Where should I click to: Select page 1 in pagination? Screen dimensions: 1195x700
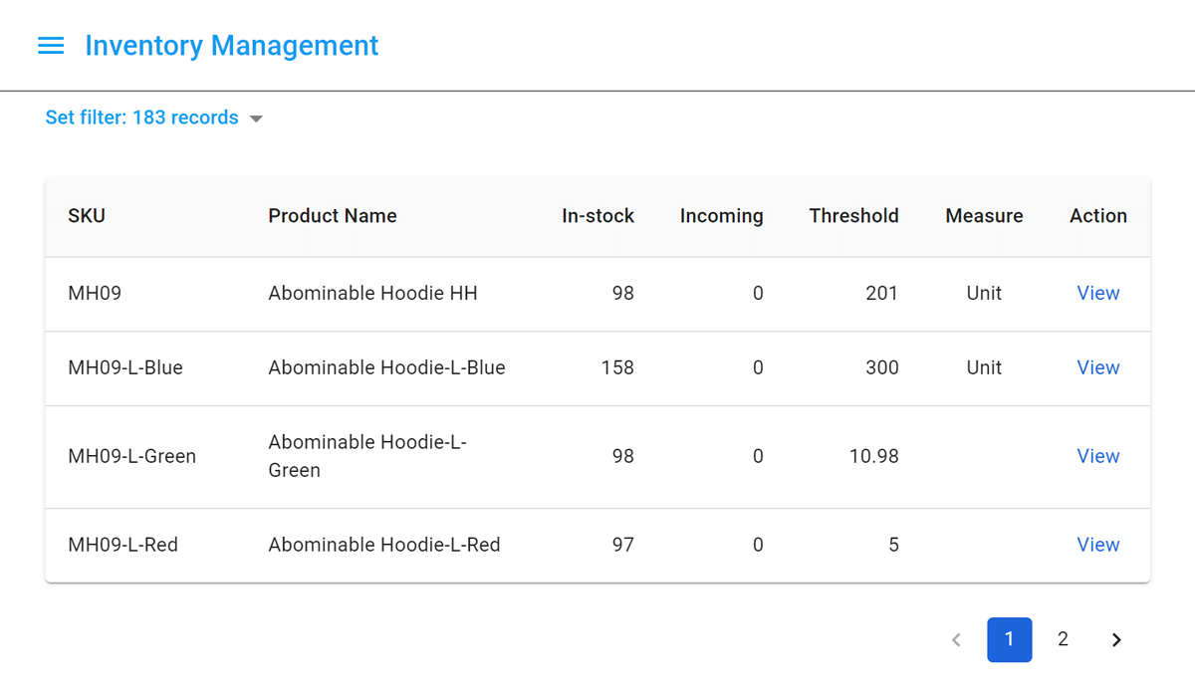[x=1010, y=640]
